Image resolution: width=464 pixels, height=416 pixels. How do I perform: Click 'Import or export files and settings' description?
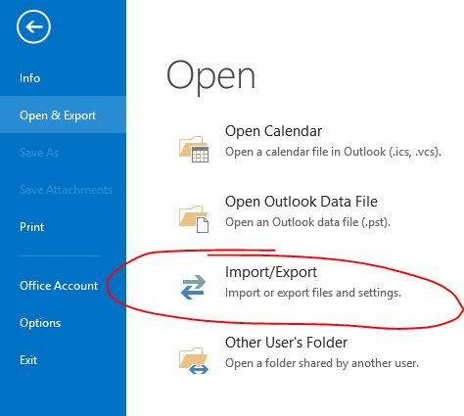tap(313, 293)
